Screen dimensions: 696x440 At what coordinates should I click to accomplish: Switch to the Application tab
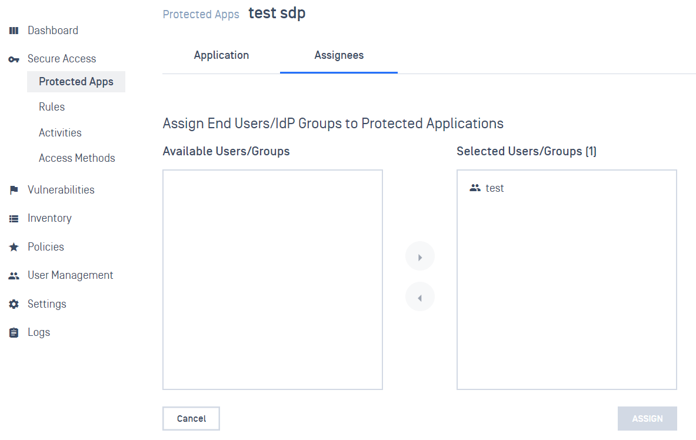pyautogui.click(x=221, y=55)
